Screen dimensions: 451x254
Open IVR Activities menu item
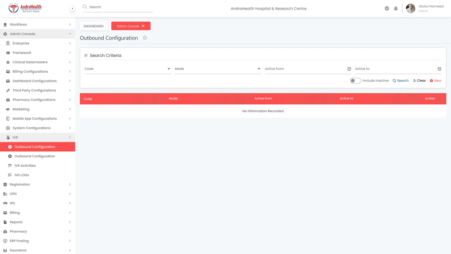tap(37, 165)
